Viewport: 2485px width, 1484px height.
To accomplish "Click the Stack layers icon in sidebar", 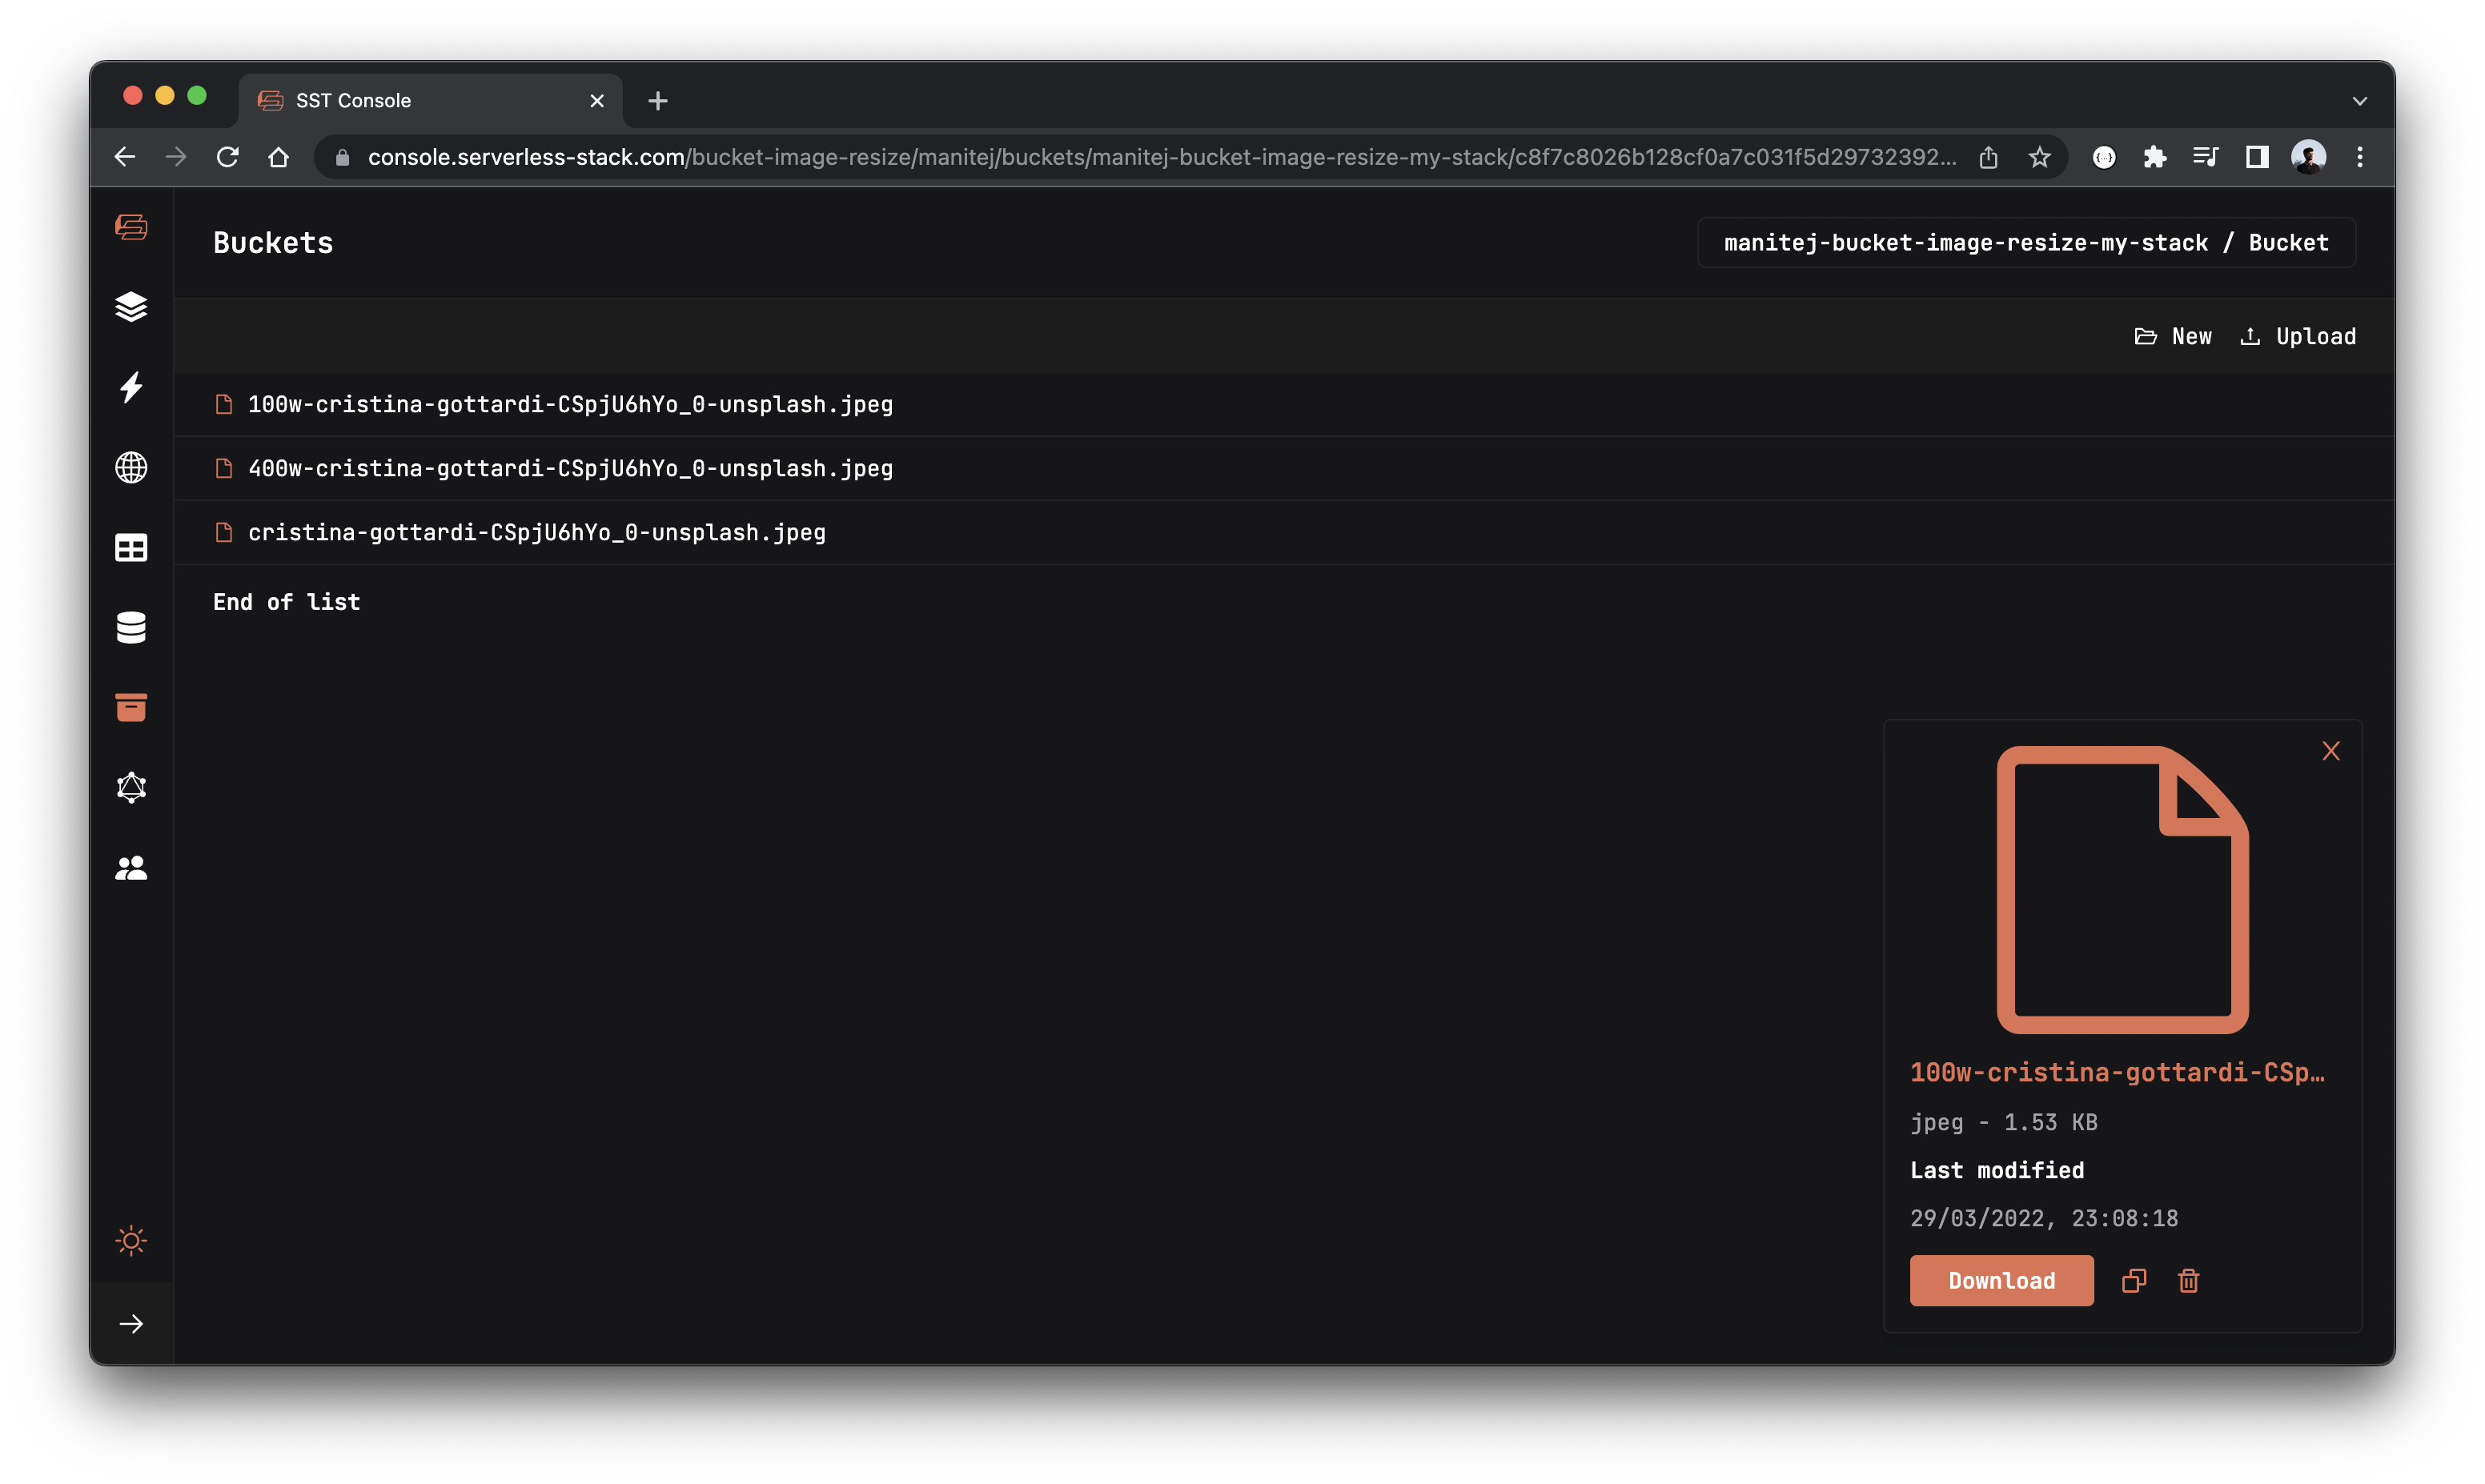I will pos(132,306).
